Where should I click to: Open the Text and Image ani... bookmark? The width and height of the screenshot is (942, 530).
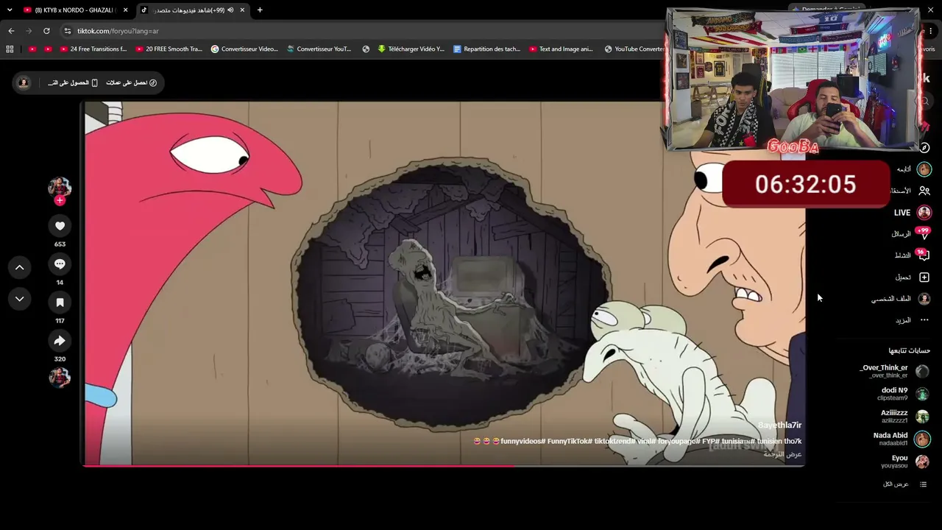coord(562,49)
